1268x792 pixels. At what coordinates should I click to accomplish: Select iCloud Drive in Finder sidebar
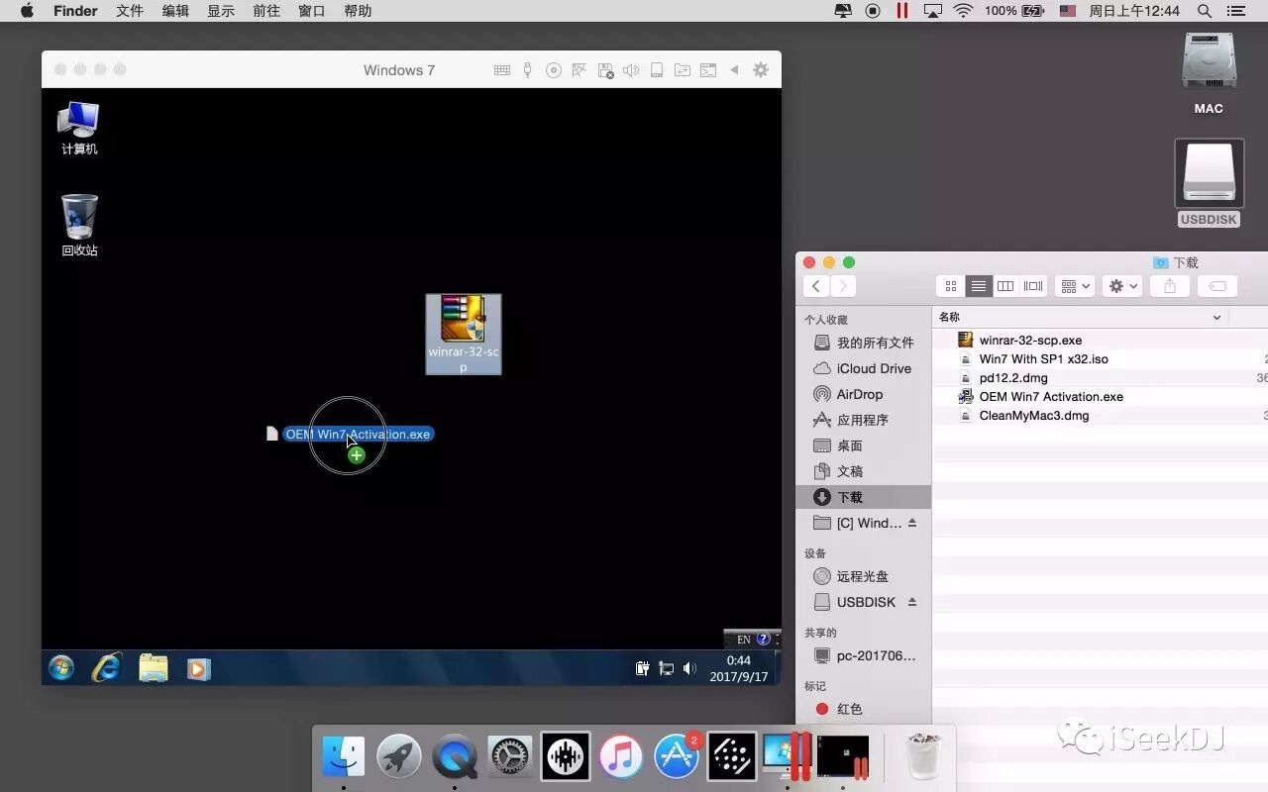click(x=864, y=368)
